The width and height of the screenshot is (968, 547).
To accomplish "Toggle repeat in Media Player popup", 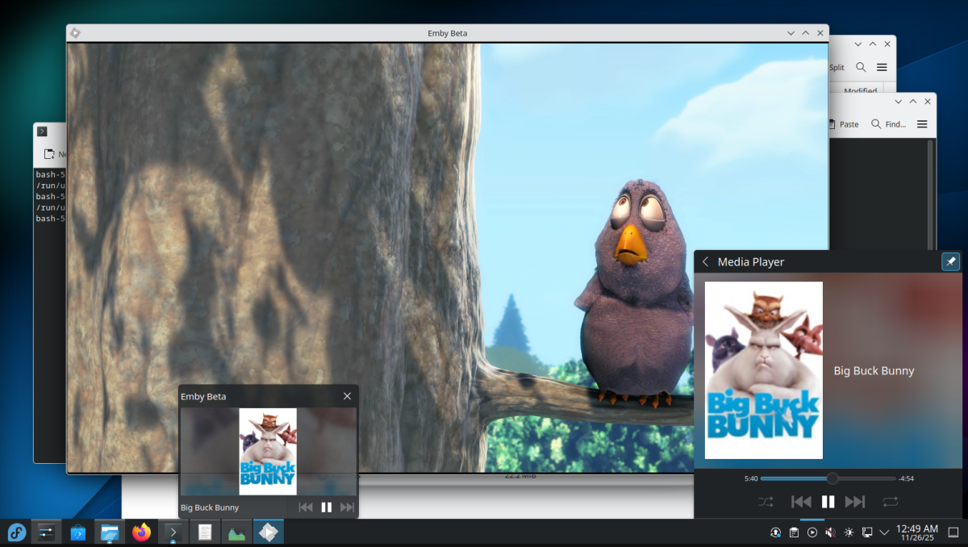I will 891,502.
